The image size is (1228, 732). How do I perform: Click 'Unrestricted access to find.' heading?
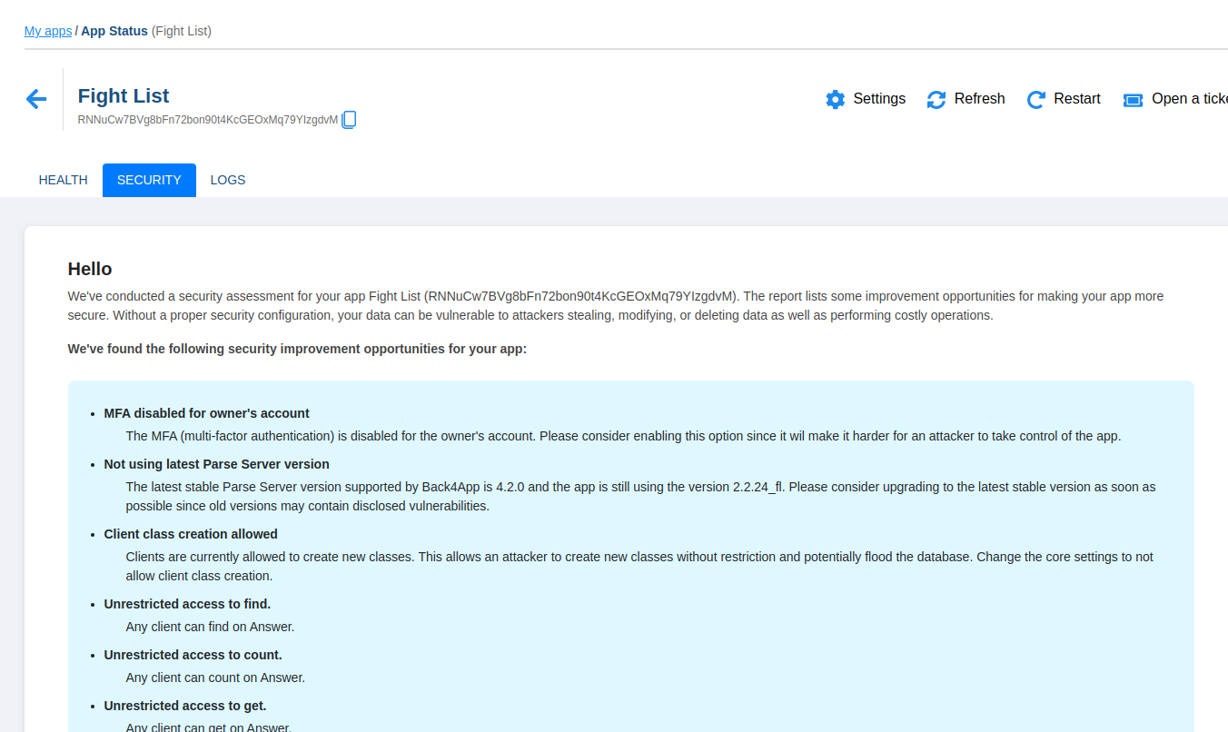pos(187,604)
